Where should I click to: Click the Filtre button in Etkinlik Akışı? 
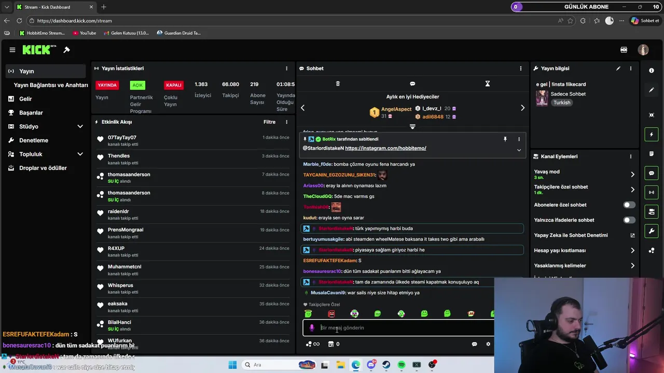coord(269,122)
